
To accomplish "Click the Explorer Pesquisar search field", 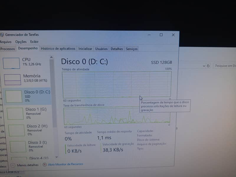I will [224, 66].
